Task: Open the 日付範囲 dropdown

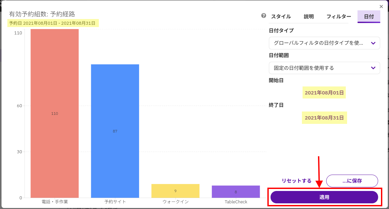Action: click(324, 68)
